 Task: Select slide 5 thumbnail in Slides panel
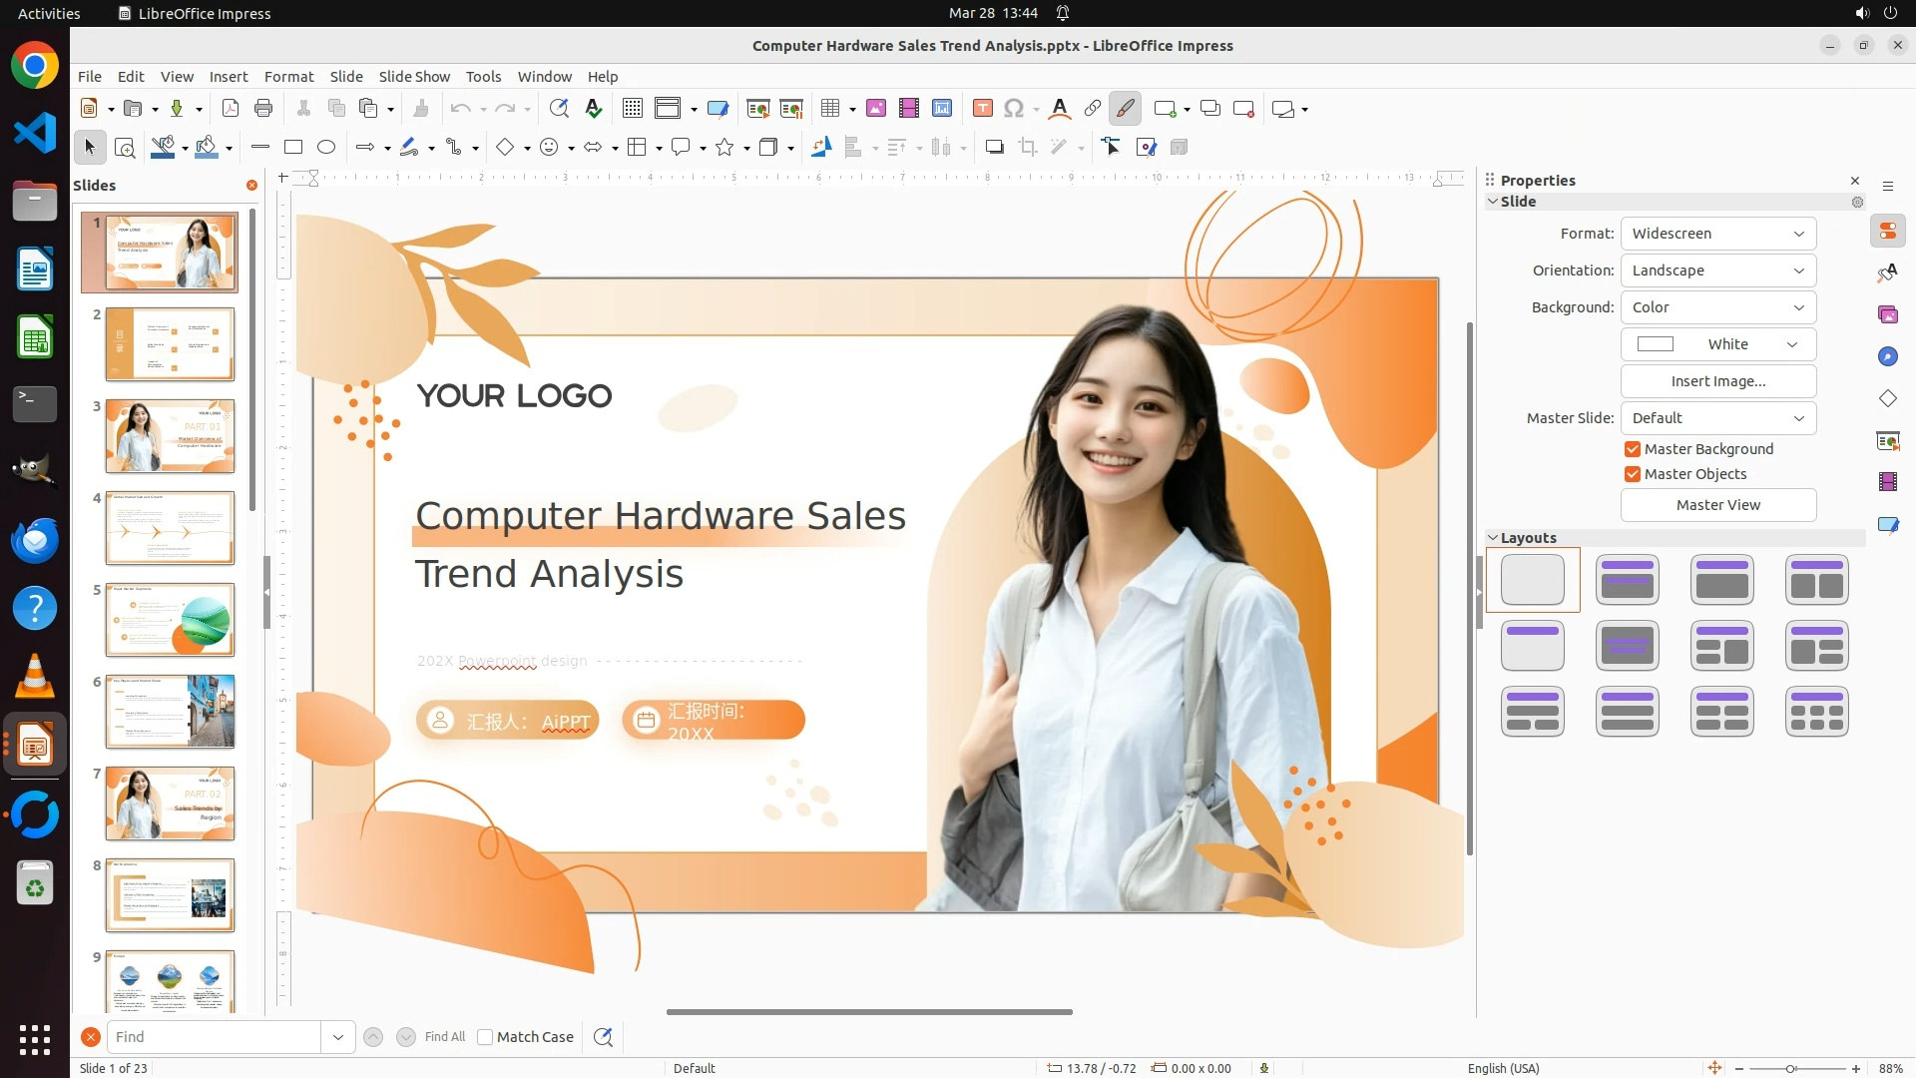click(x=170, y=620)
